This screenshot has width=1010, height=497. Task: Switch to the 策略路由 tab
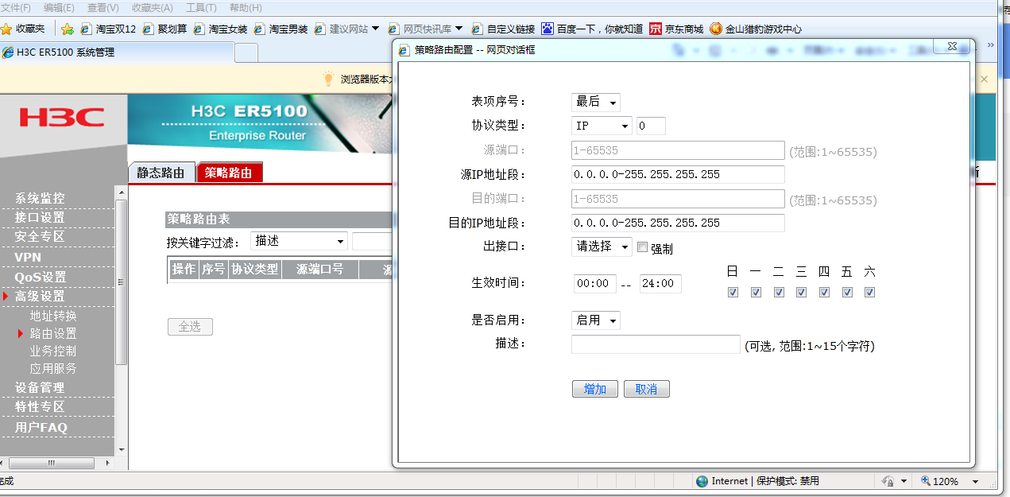tap(229, 173)
